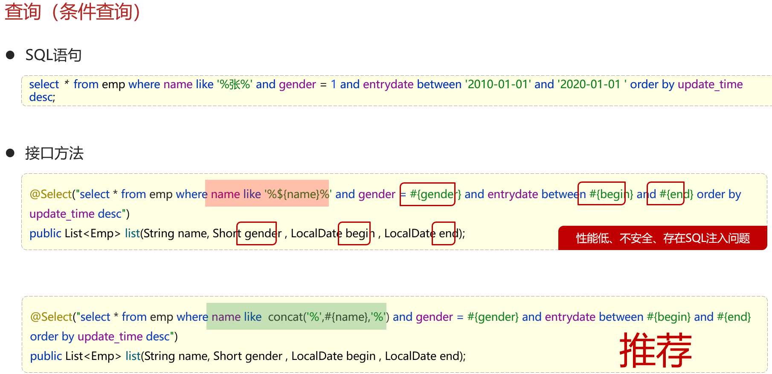This screenshot has width=772, height=374.
Task: Click the red banner 性能低、不安全、存在SQL注入问题
Action: (x=662, y=238)
